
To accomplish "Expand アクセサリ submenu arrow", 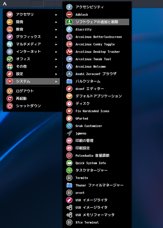I will pyautogui.click(x=56, y=15).
